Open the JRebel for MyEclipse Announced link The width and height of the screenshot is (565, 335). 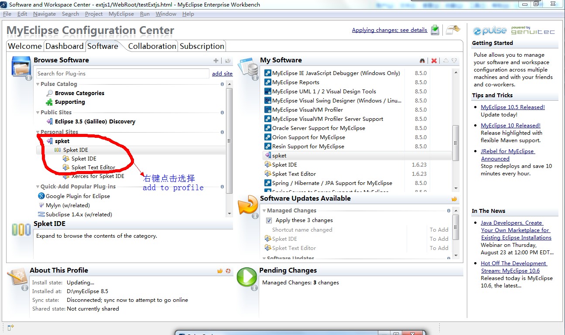[508, 155]
